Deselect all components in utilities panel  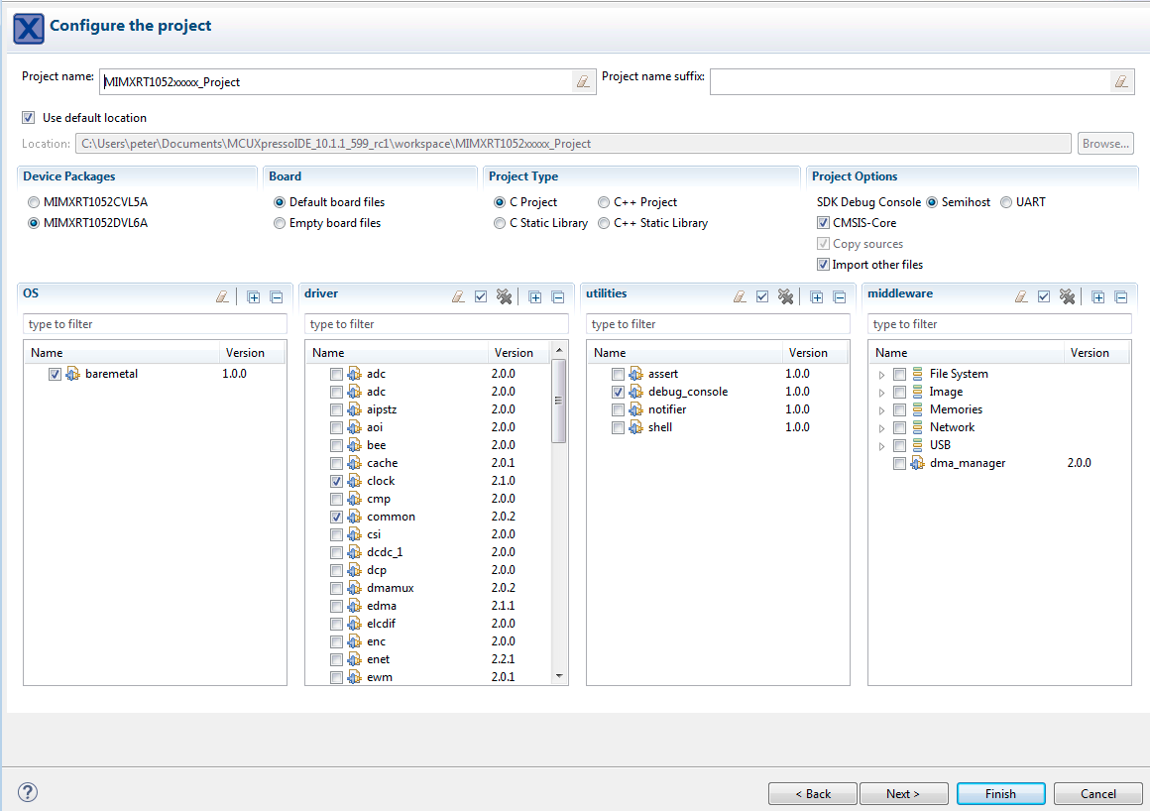point(785,297)
